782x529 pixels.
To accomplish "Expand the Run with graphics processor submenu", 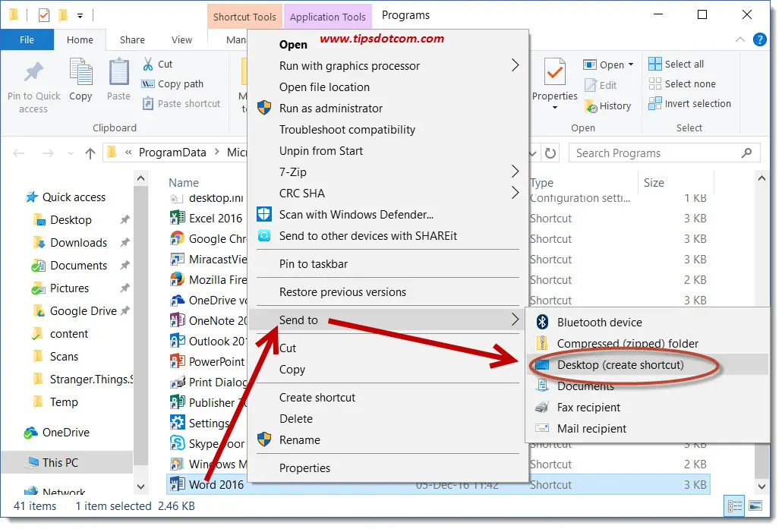I will (516, 65).
